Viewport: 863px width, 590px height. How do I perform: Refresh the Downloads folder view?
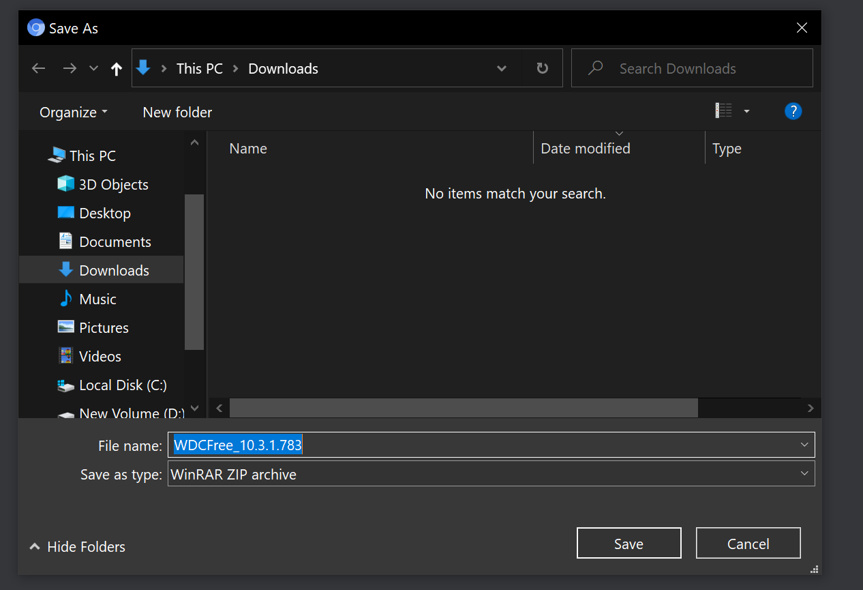point(542,68)
